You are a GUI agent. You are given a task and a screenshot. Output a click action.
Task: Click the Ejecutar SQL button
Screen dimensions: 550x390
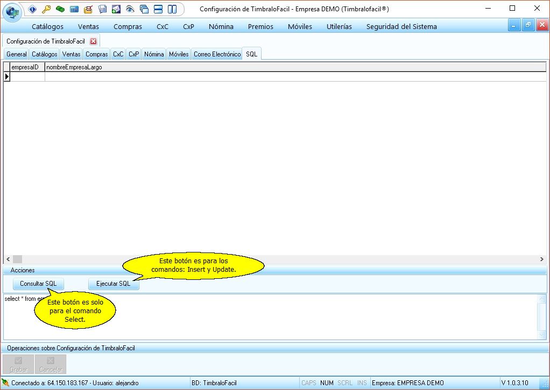(114, 284)
